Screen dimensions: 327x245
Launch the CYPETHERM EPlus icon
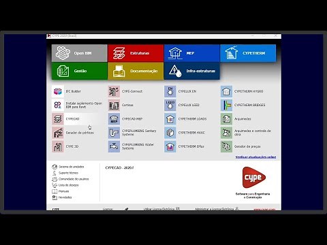(x=170, y=146)
